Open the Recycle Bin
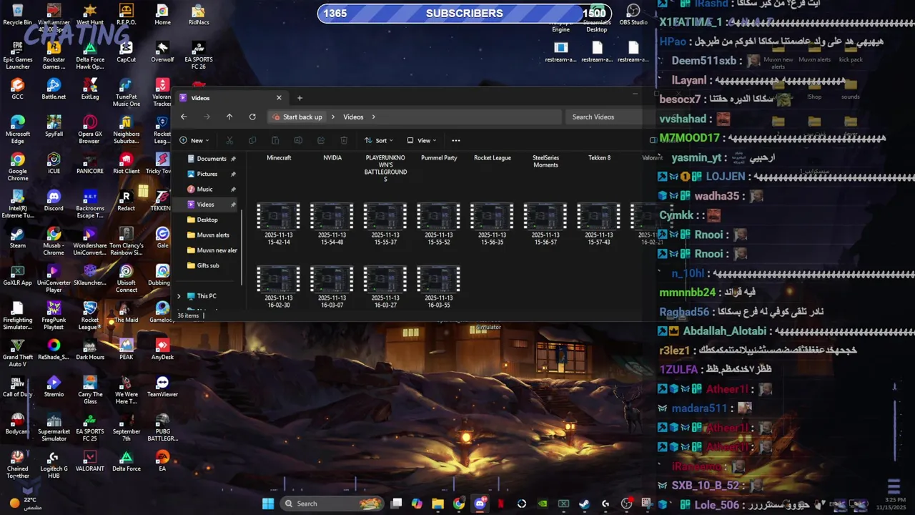915x515 pixels. click(x=18, y=14)
